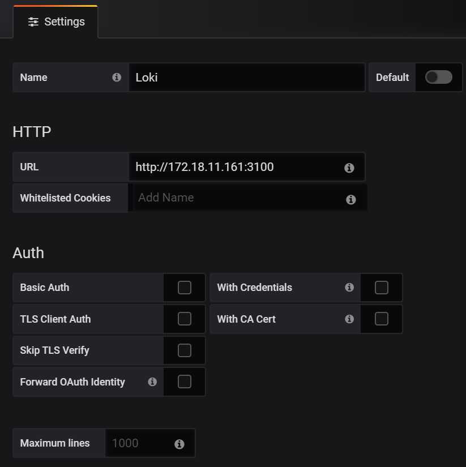Click info icon beside With Credentials

[x=349, y=288]
